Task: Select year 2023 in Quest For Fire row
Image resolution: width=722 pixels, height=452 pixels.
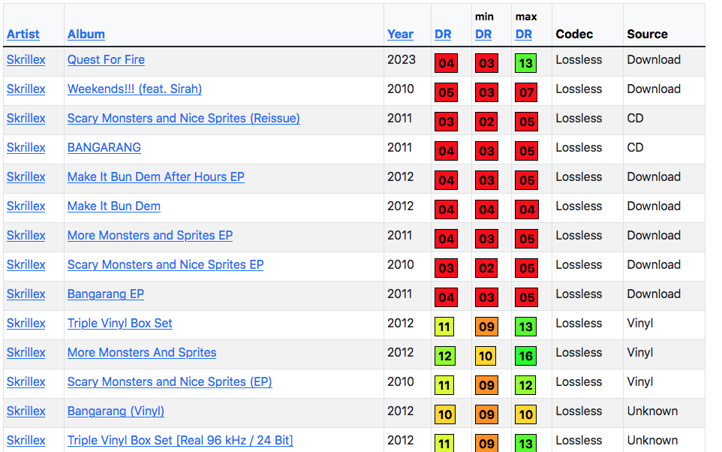Action: [402, 60]
